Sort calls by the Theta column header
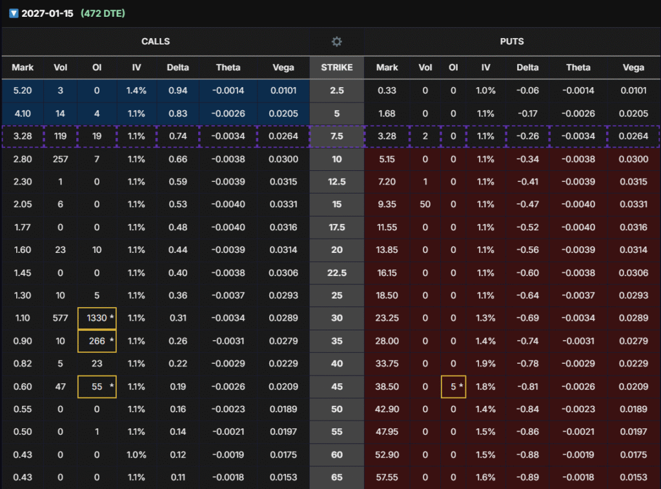Screen dimensions: 661x489 pos(228,67)
